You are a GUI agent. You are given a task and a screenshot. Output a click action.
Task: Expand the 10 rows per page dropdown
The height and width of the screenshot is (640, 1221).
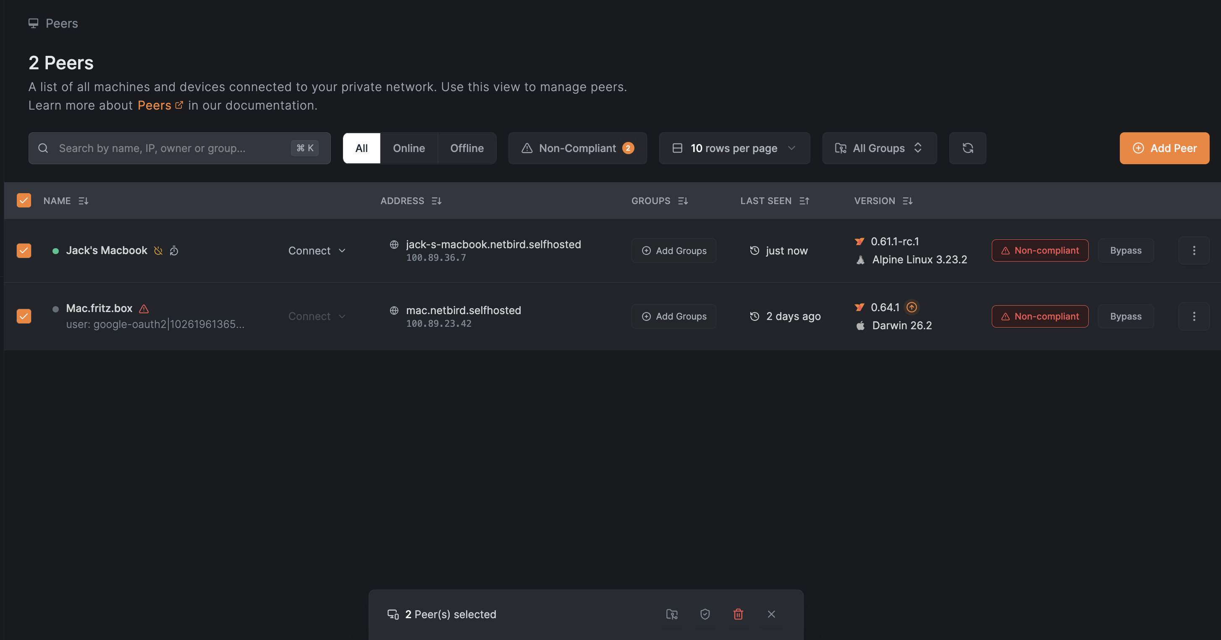pos(734,148)
